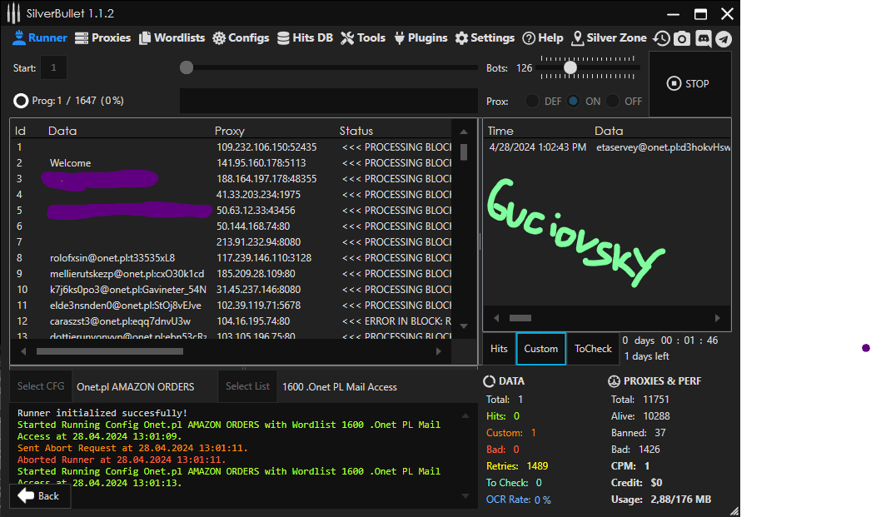This screenshot has height=517, width=871.
Task: Open the Silver Zone section
Action: pos(610,38)
